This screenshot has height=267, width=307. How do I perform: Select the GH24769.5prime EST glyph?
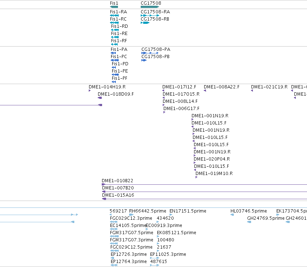(x=249, y=222)
